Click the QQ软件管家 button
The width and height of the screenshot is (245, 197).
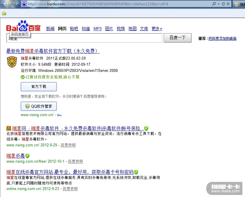tap(39, 106)
